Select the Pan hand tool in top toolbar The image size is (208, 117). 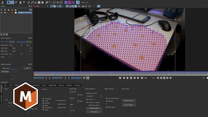[20, 2]
